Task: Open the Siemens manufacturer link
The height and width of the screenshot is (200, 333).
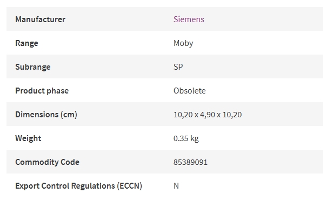Action: (x=189, y=19)
